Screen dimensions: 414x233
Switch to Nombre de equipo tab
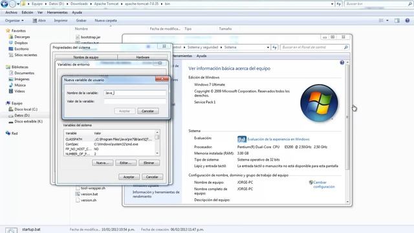pyautogui.click(x=86, y=58)
